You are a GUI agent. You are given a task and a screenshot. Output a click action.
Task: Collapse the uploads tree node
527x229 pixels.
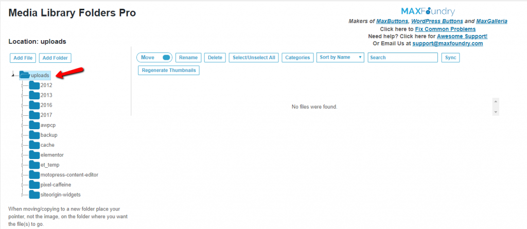click(x=13, y=76)
